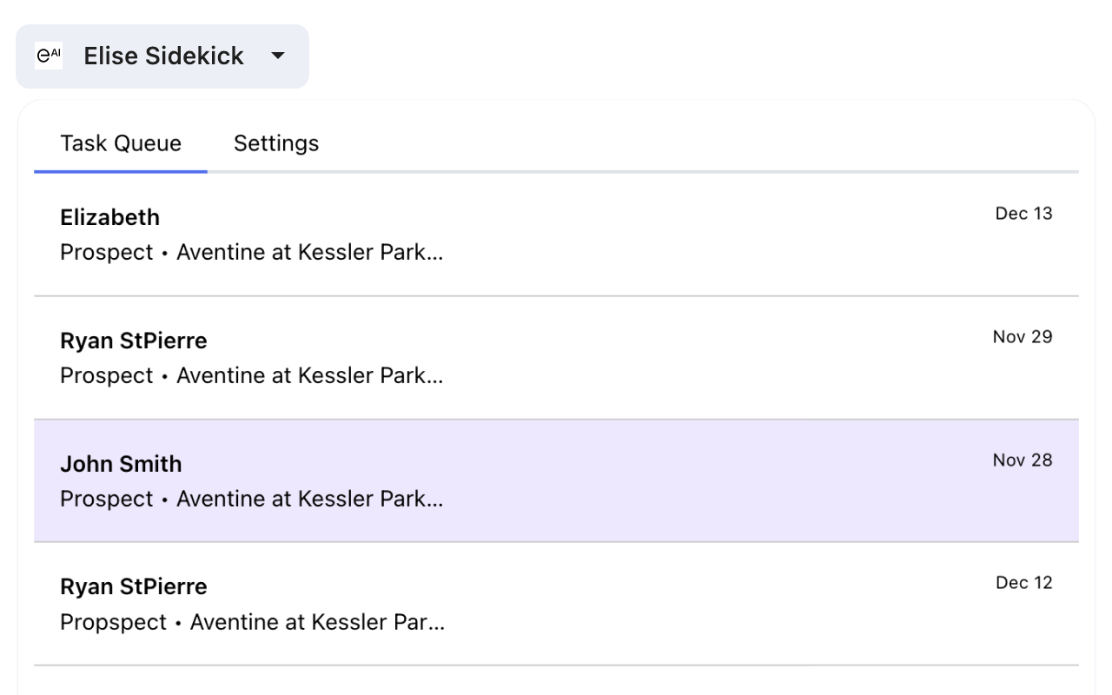The image size is (1112, 695).
Task: Click the Dec 13 date on Elizabeth's task
Action: 1023,214
